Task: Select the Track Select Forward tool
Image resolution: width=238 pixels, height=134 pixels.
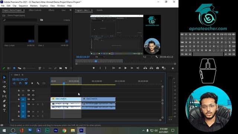Action: coord(4,82)
